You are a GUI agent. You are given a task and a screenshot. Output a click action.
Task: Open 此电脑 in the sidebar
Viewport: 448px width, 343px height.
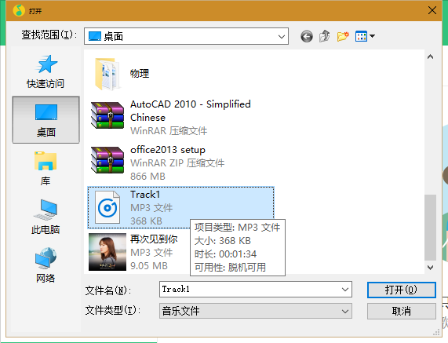coord(46,217)
